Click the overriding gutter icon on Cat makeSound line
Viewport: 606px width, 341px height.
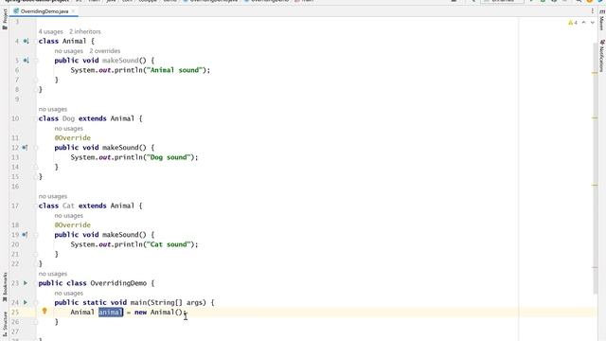25,235
